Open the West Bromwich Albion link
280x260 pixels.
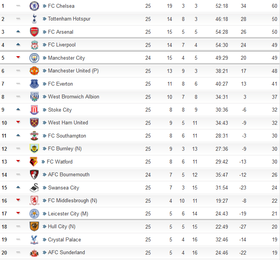pos(74,97)
